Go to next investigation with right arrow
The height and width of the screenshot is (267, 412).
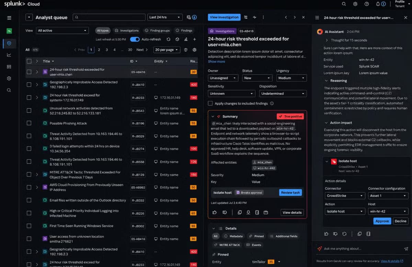[295, 17]
